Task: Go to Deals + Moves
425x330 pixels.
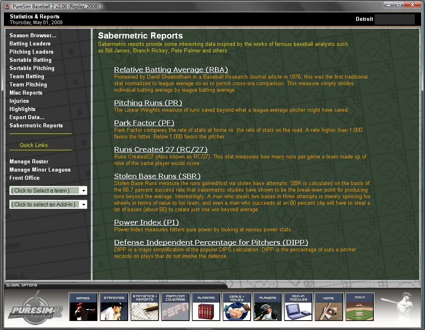Action: point(237,306)
